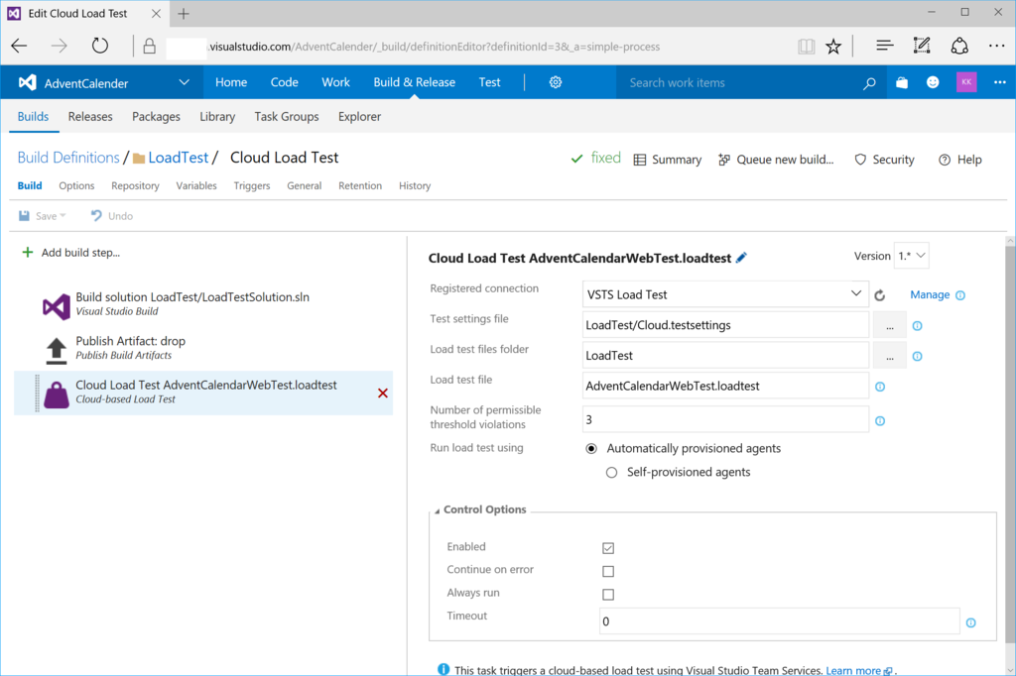Remove the Cloud Load Test step with red X
Viewport: 1016px width, 676px height.
383,394
